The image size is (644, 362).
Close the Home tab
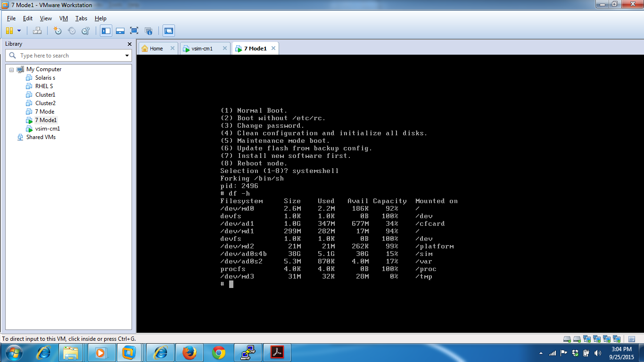[x=173, y=48]
